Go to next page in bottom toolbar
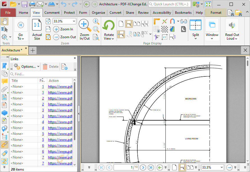Screen dimensions: 250x172 point(143,168)
